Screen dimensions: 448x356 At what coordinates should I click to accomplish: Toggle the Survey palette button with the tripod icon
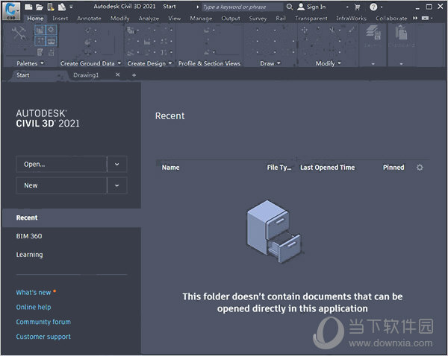click(40, 41)
